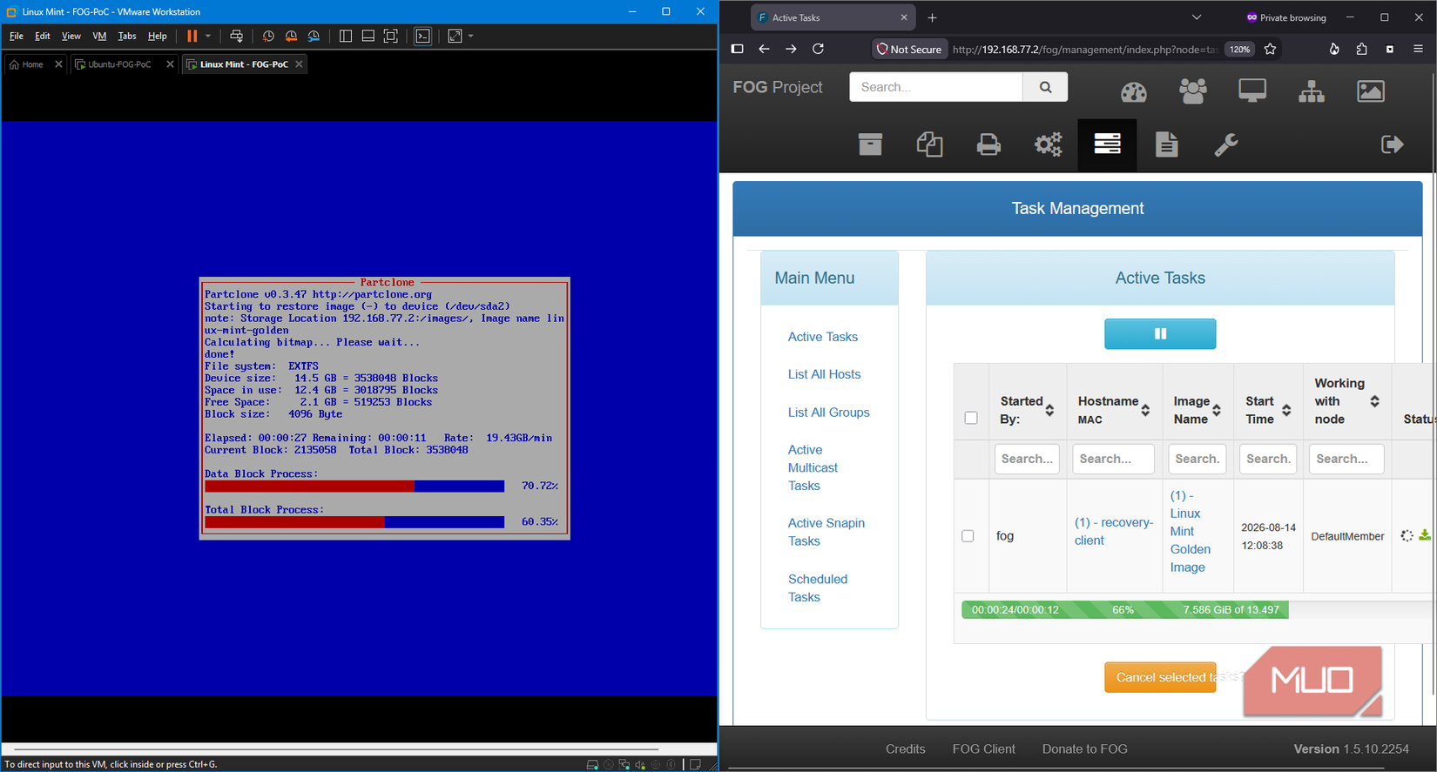Open FOG Snapin management icon
1437x772 pixels.
[x=929, y=144]
